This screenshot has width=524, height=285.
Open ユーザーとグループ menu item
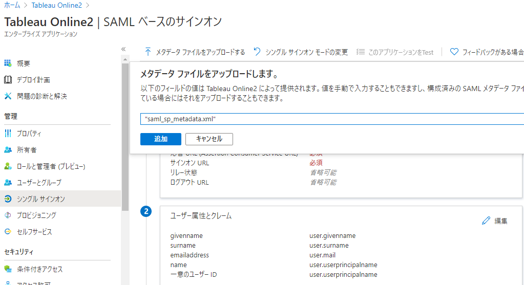39,183
